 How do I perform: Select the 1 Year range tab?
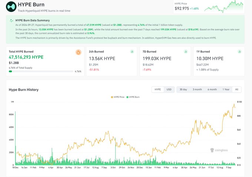tap(226, 89)
